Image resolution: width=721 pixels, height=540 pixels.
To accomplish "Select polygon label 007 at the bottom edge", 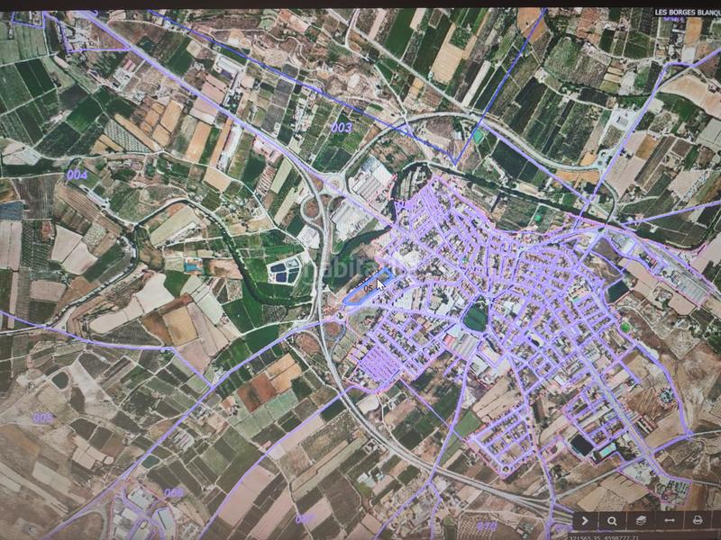I will click(x=305, y=518).
